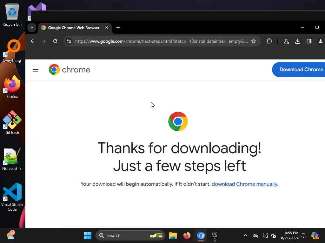This screenshot has height=243, width=325.
Task: Follow the download Chrome manually link
Action: [x=245, y=184]
